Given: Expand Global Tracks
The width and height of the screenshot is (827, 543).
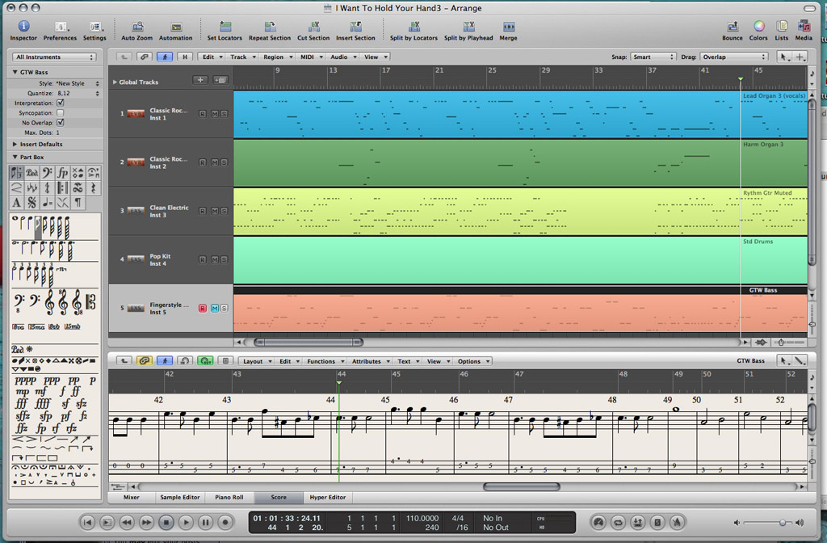Looking at the screenshot, I should (x=115, y=82).
